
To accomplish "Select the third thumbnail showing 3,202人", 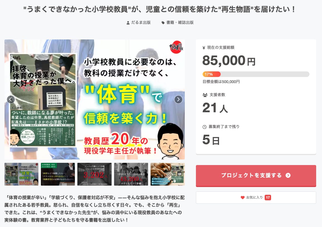I will point(94,174).
